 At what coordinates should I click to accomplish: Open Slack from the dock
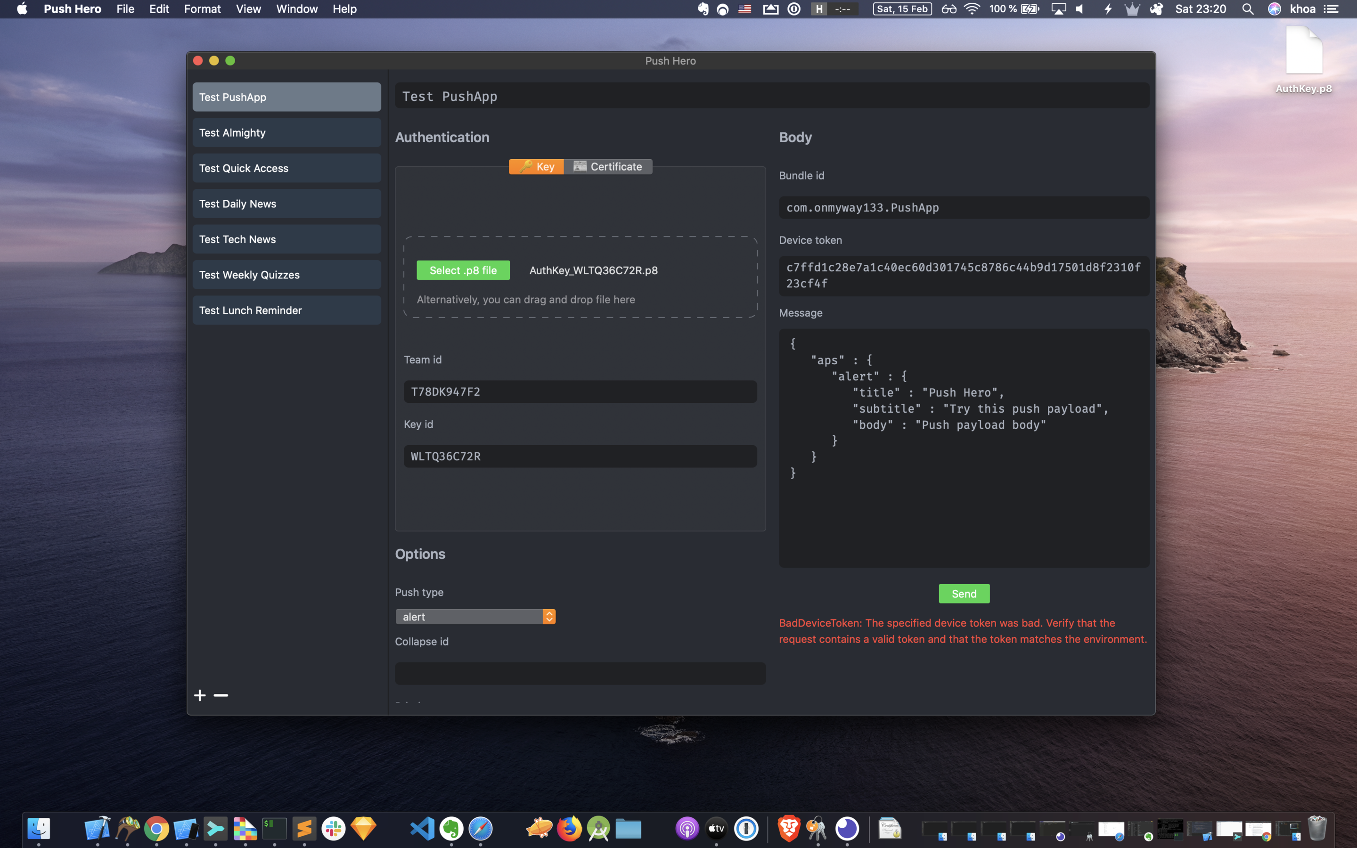point(334,828)
